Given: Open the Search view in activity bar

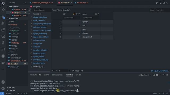Looking at the screenshot, I should 3,10.
